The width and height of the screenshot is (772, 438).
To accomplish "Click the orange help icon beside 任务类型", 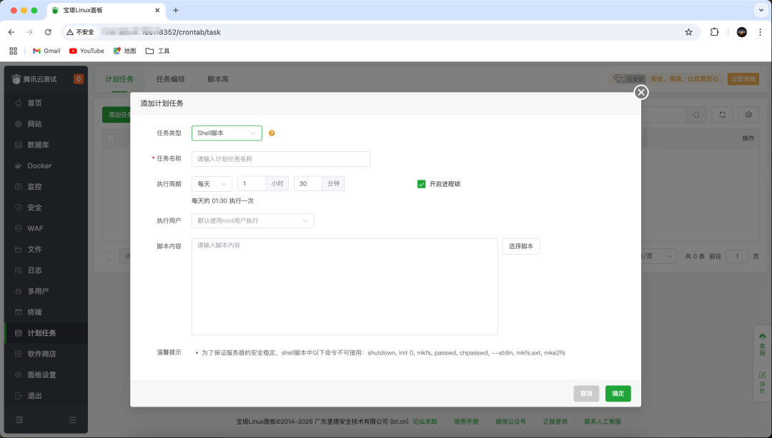I will 270,133.
